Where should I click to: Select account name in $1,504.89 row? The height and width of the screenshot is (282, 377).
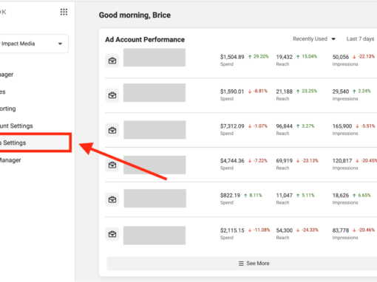[x=154, y=58]
